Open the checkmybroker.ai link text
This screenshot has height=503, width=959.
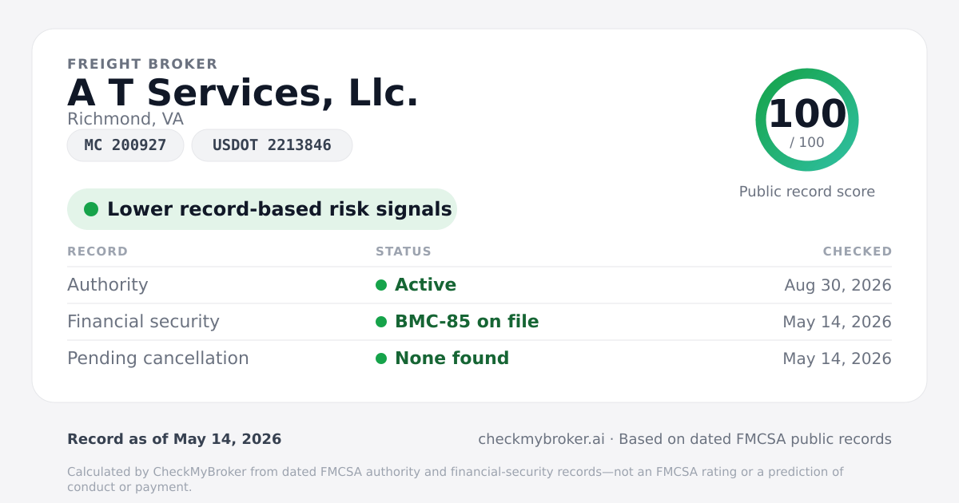point(541,439)
